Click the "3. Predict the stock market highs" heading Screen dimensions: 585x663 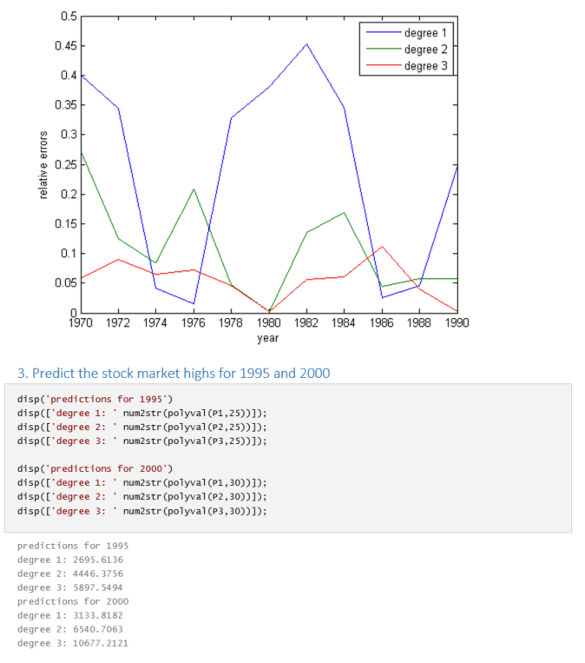click(x=174, y=374)
